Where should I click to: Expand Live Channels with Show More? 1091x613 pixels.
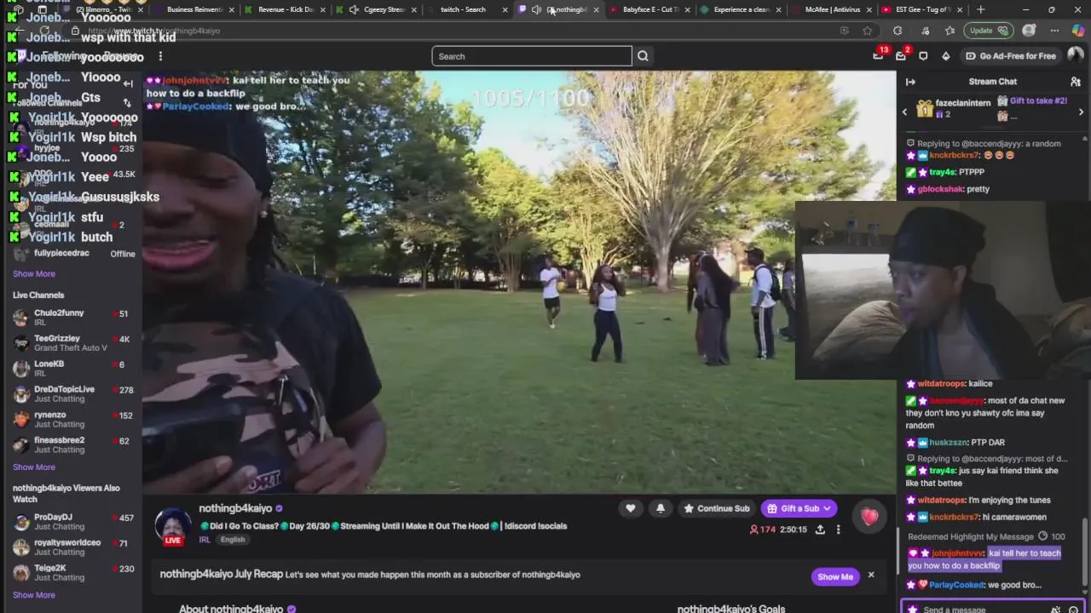34,467
